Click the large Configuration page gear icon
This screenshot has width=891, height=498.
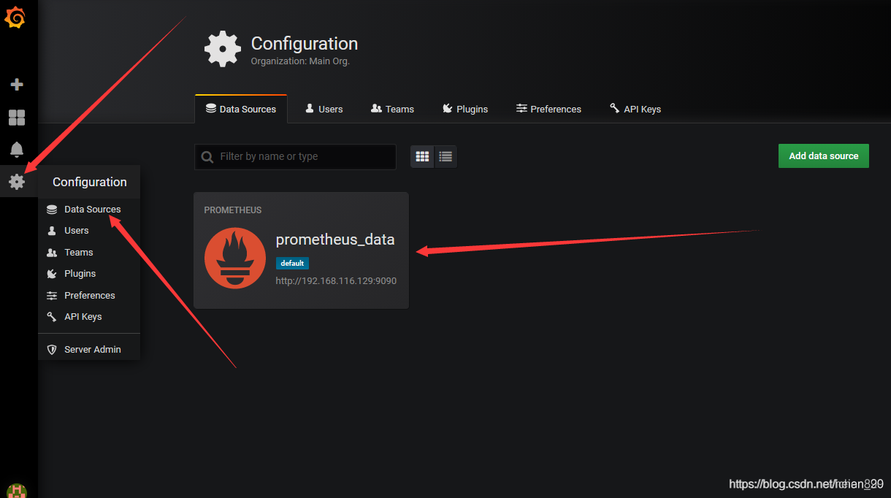(222, 49)
